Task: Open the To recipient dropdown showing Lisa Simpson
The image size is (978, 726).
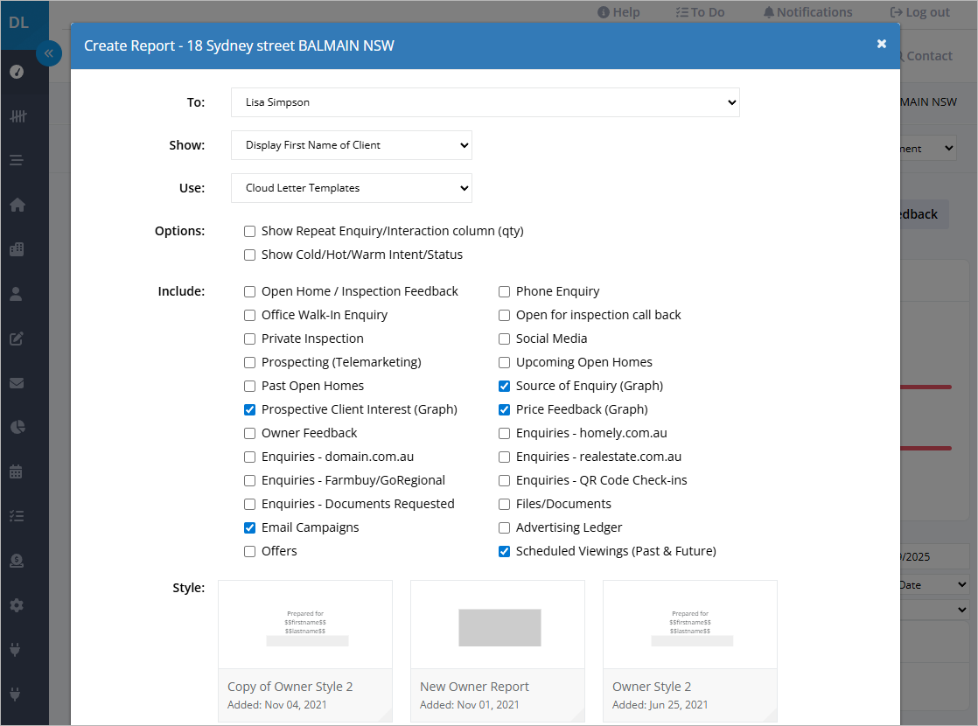Action: pos(486,102)
